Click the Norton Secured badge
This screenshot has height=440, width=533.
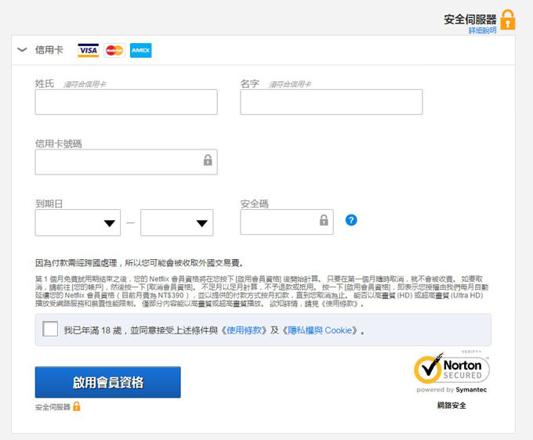[x=451, y=370]
